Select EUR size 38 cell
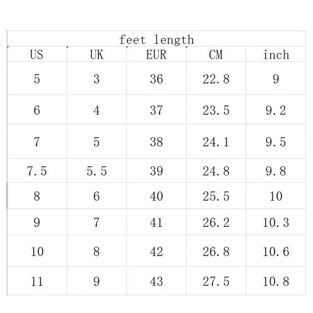 [x=156, y=142]
